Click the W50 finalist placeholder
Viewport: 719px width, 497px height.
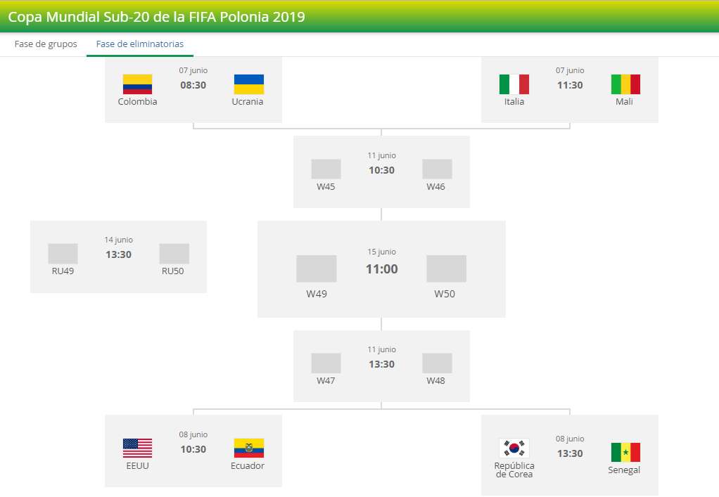(x=446, y=269)
